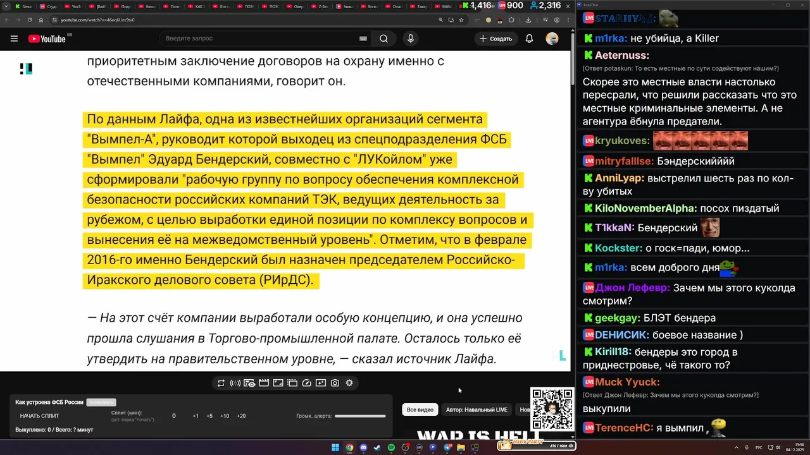The image size is (810, 455).
Task: Switch to the YouTube browser tab
Action: click(72, 6)
